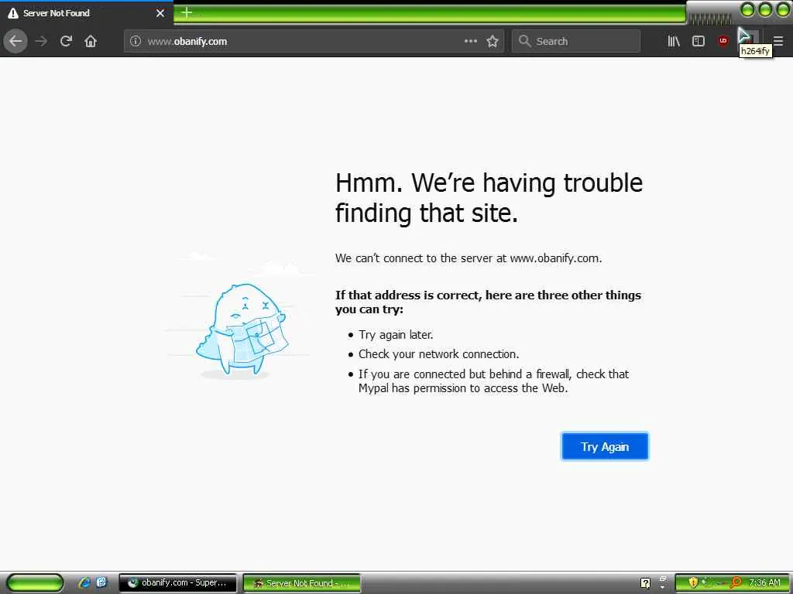This screenshot has height=594, width=793.
Task: Click the help question mark taskbar icon
Action: pyautogui.click(x=645, y=583)
